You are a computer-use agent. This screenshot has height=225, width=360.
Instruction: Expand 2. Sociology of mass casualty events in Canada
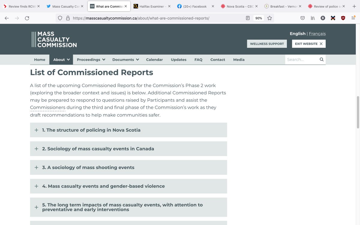(128, 148)
